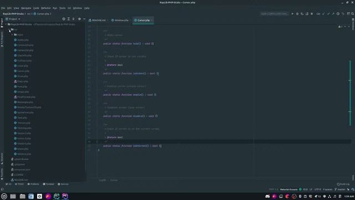Select the Cursor.php editor tab
355x200 pixels.
(143, 20)
